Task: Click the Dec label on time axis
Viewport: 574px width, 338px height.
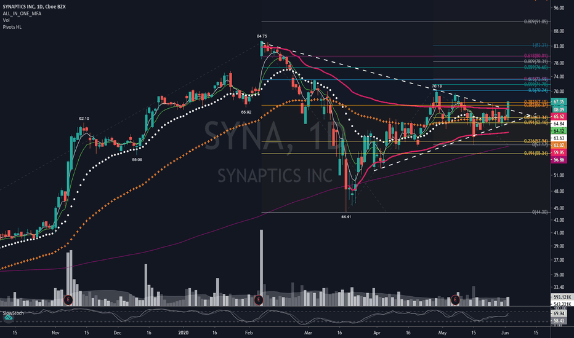Action: tap(118, 333)
